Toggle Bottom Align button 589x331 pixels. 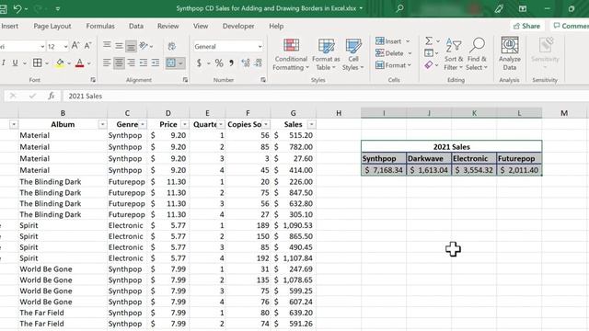pyautogui.click(x=131, y=46)
